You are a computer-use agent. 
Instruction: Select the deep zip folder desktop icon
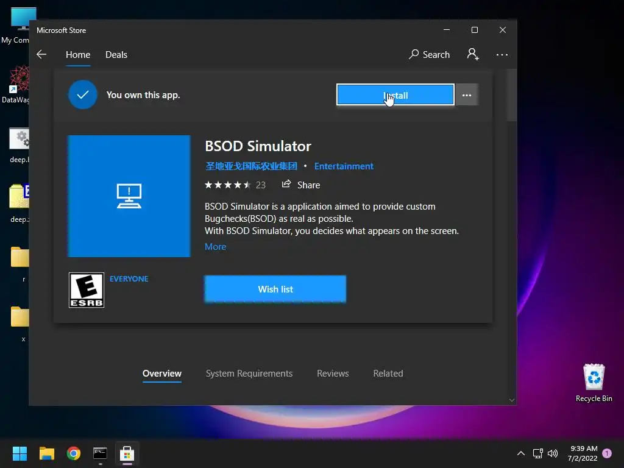point(19,204)
